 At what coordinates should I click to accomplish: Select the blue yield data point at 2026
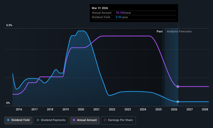pyautogui.click(x=178, y=102)
